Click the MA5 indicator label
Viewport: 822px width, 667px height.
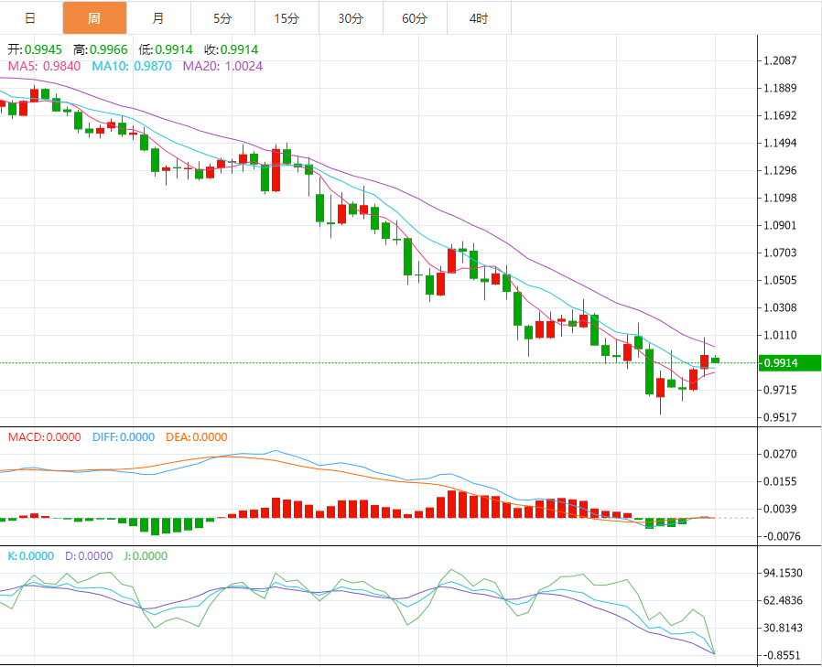[44, 66]
